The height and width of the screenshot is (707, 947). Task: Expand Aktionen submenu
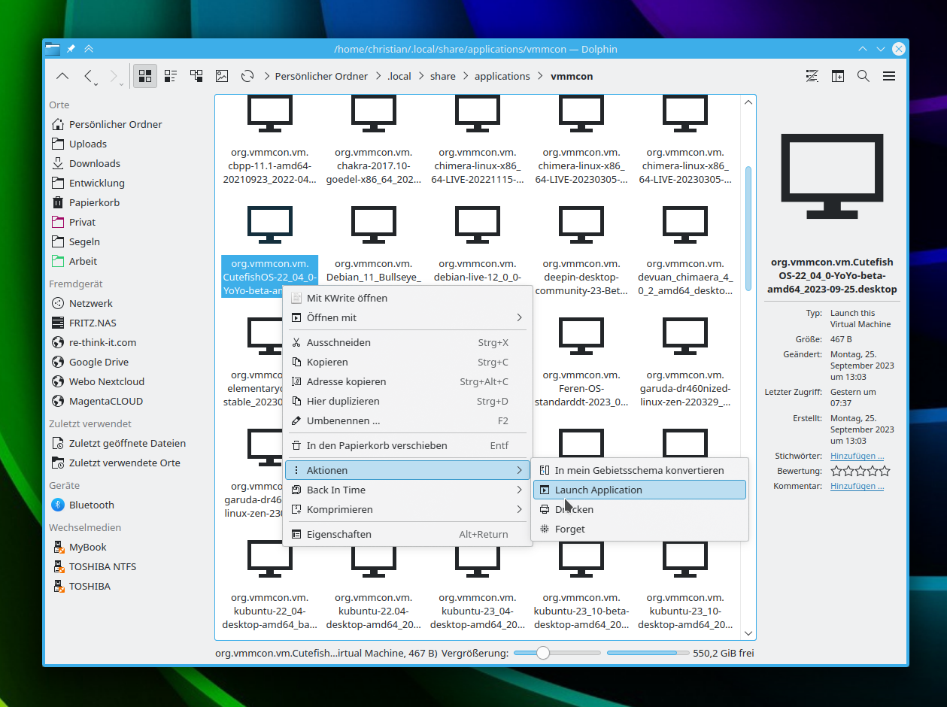pyautogui.click(x=407, y=470)
